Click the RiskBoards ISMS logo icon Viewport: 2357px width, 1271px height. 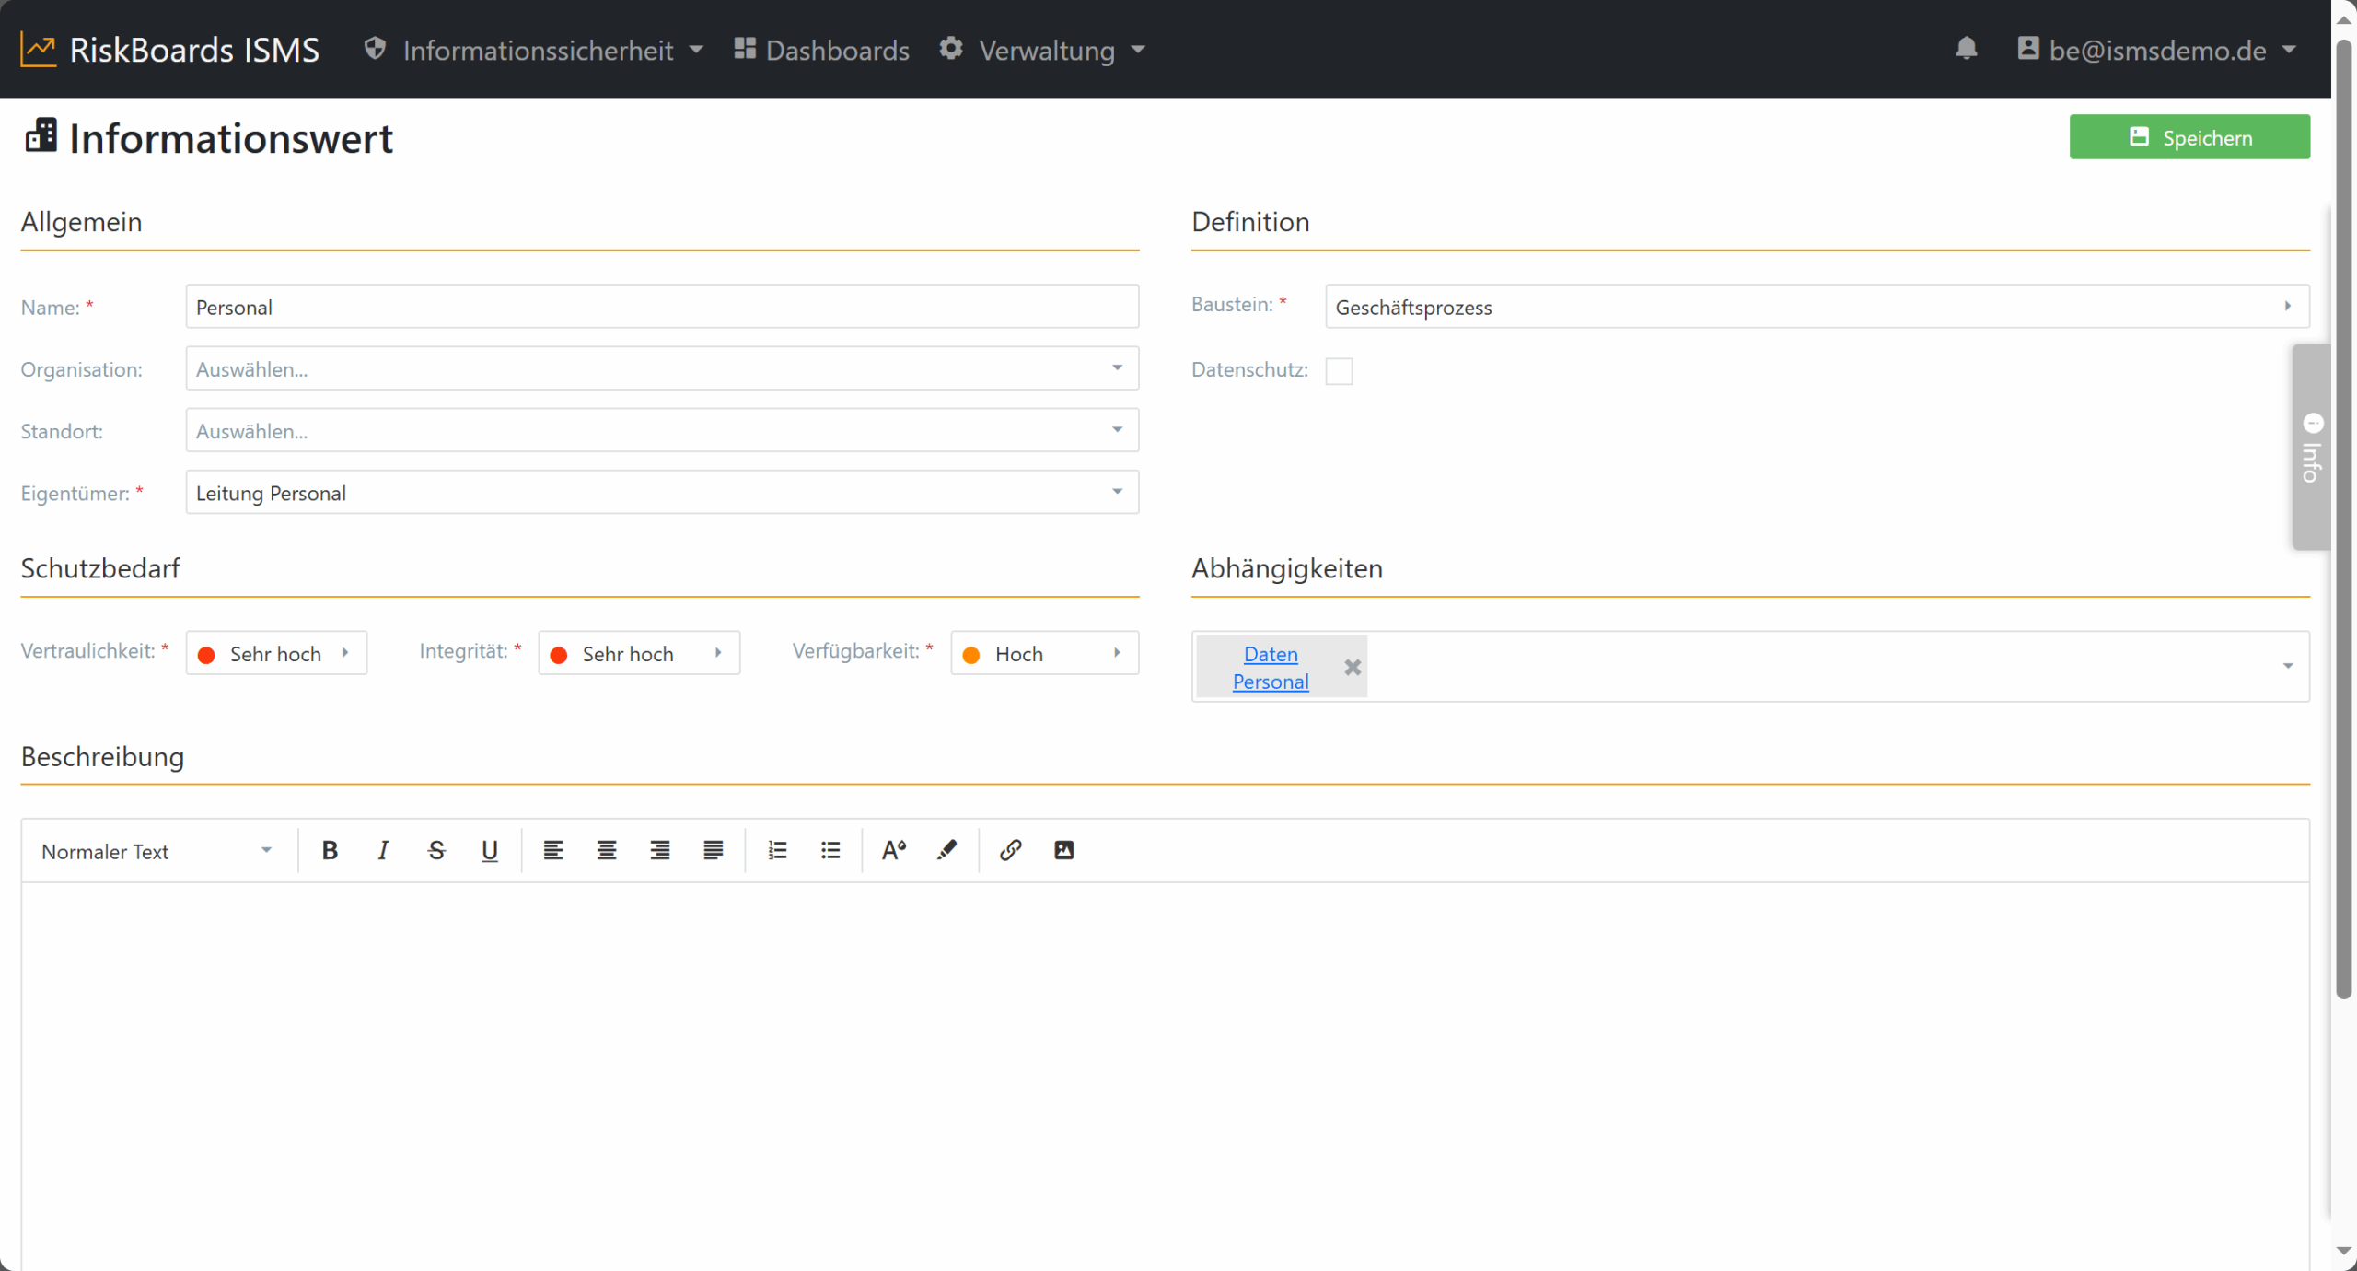click(x=39, y=50)
